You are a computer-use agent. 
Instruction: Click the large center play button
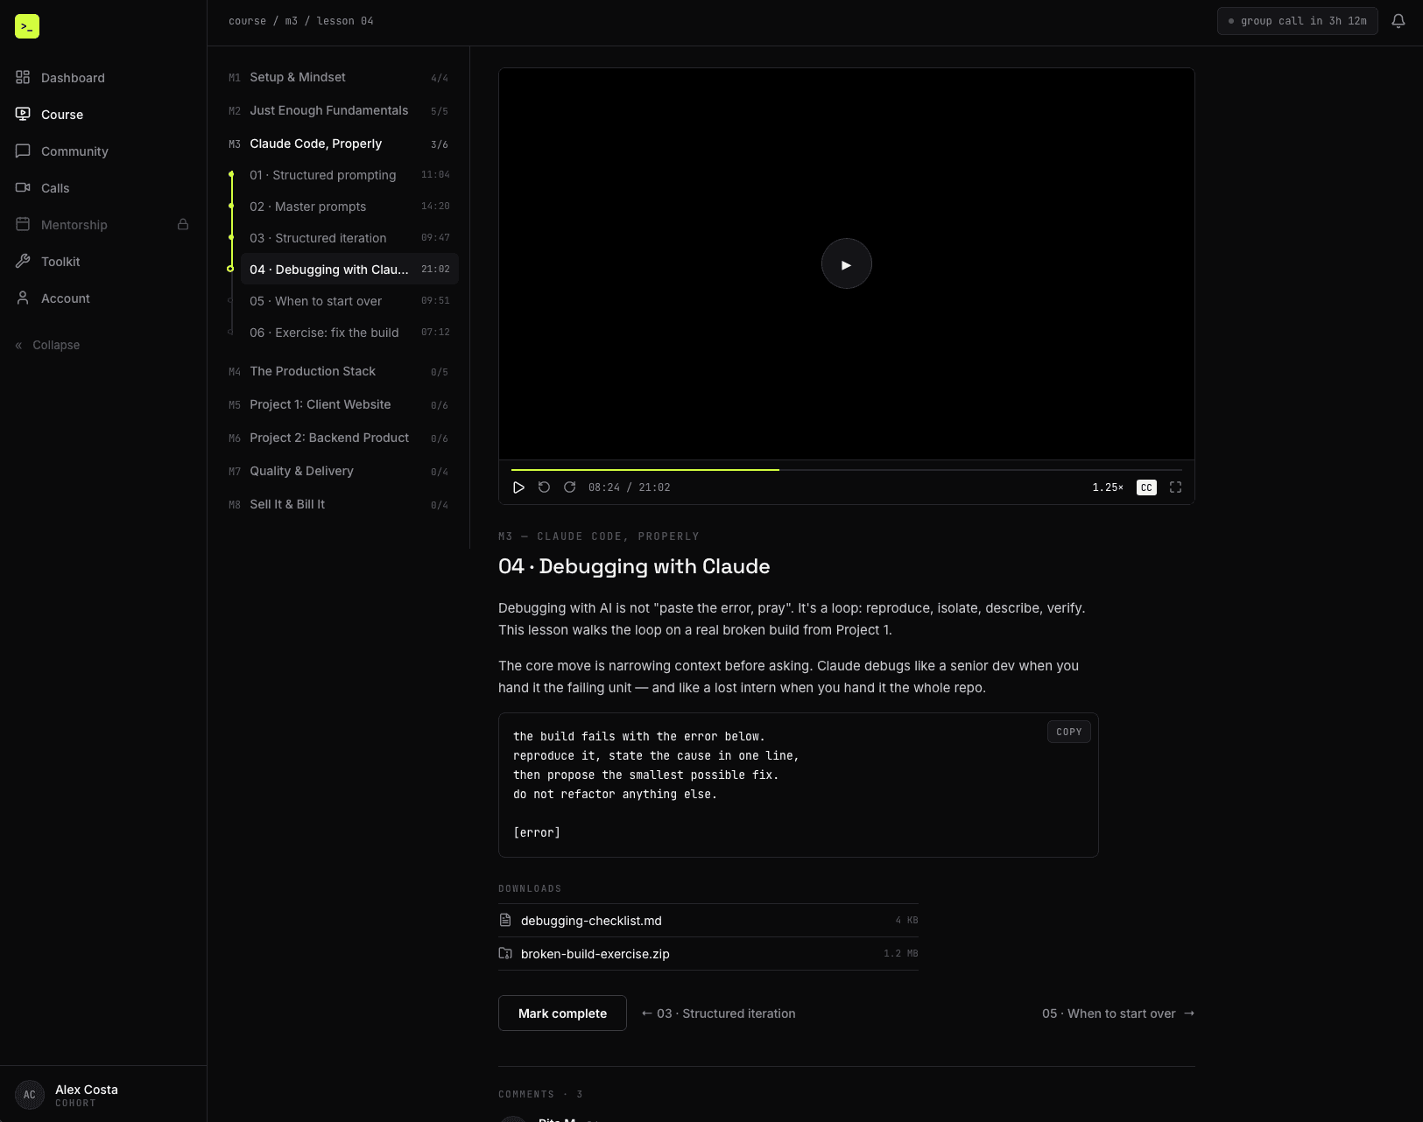pyautogui.click(x=846, y=263)
